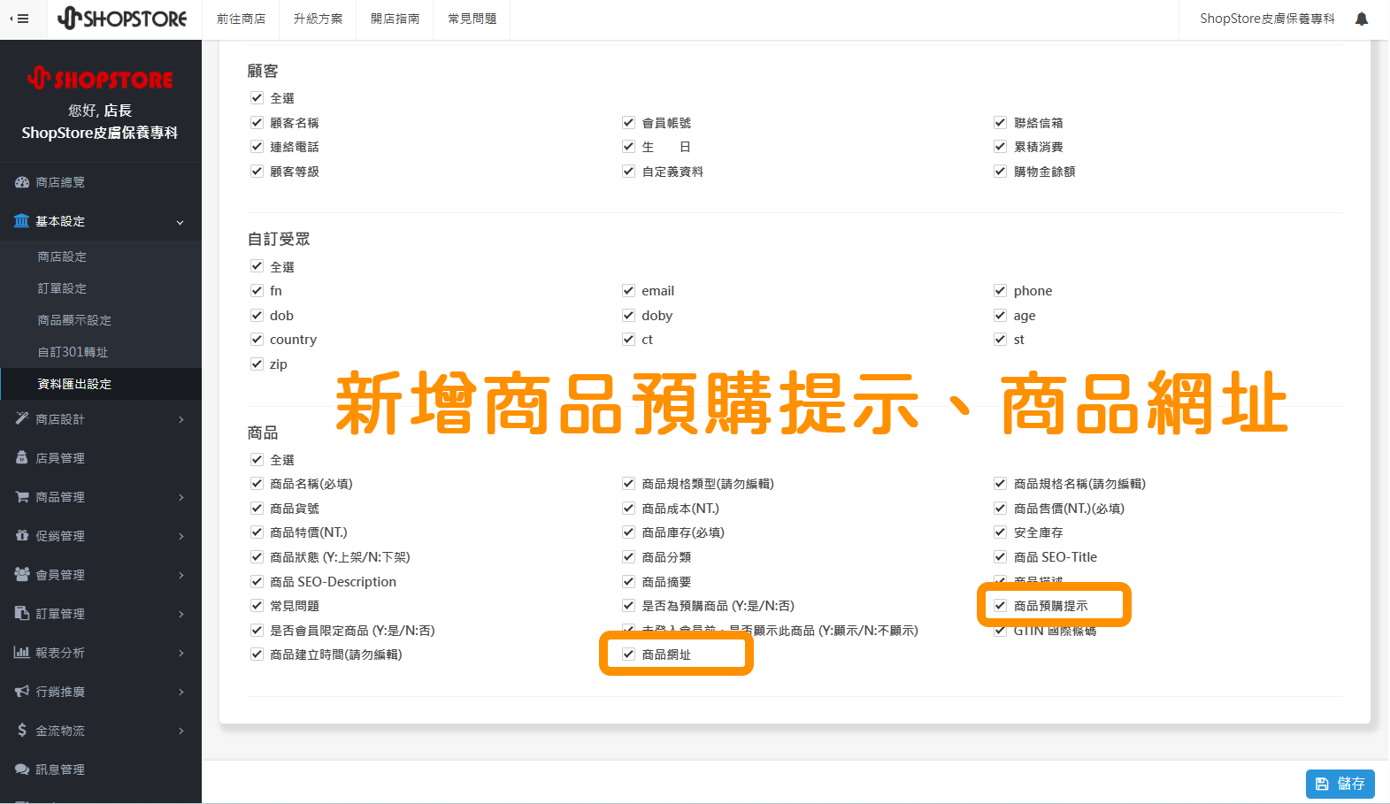Click the 金流物流 dollar sign icon
This screenshot has width=1390, height=804.
(x=22, y=731)
